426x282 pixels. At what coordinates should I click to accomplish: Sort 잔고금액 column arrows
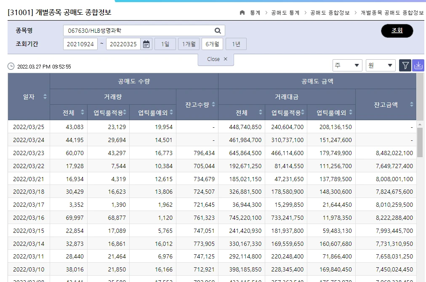point(412,104)
